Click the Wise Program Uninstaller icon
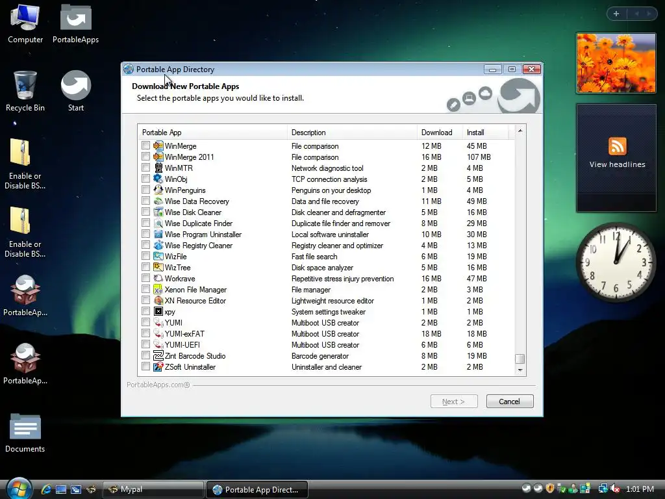This screenshot has height=499, width=665. (158, 234)
